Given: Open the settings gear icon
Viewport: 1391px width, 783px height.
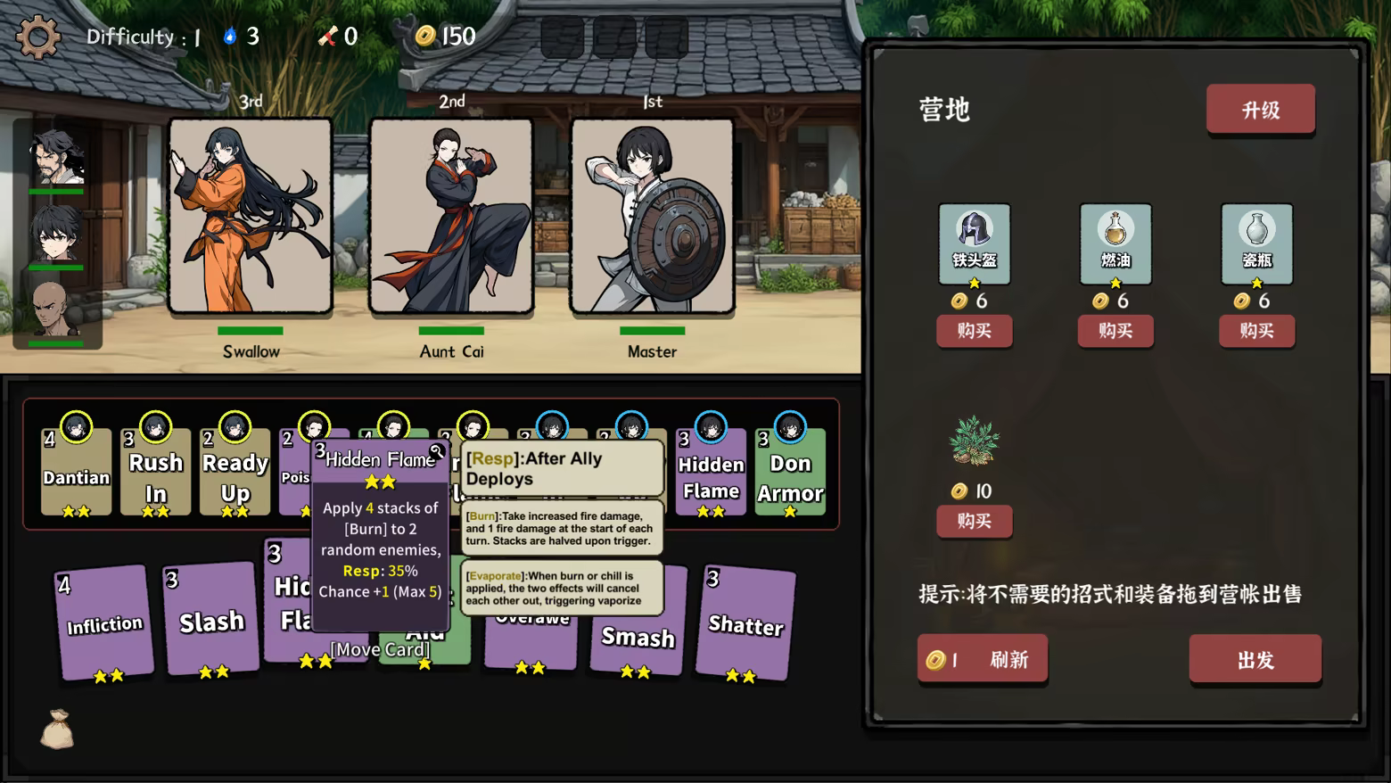Looking at the screenshot, I should point(37,37).
